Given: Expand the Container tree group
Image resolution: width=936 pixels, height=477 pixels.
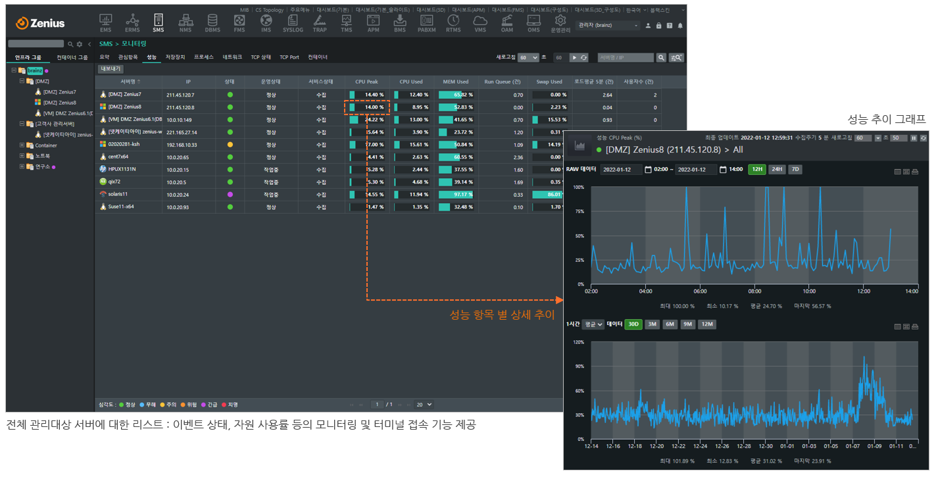Looking at the screenshot, I should [22, 145].
